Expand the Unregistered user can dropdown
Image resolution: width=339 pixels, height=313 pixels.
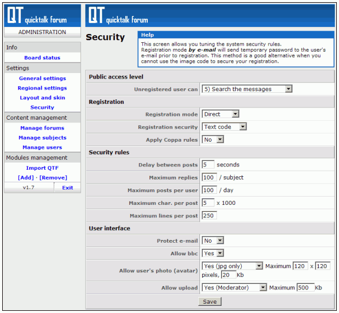coord(246,89)
